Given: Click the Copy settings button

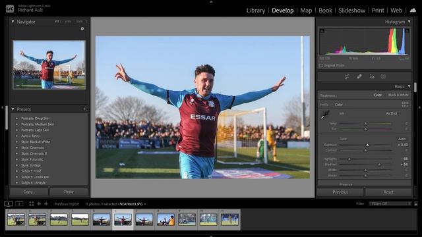Looking at the screenshot, I should 29,192.
